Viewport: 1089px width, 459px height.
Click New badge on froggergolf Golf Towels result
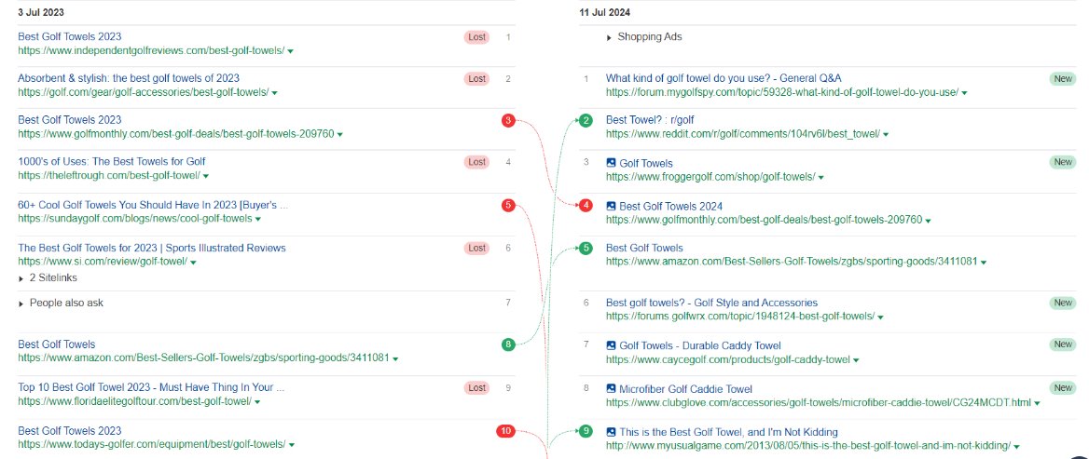1063,162
